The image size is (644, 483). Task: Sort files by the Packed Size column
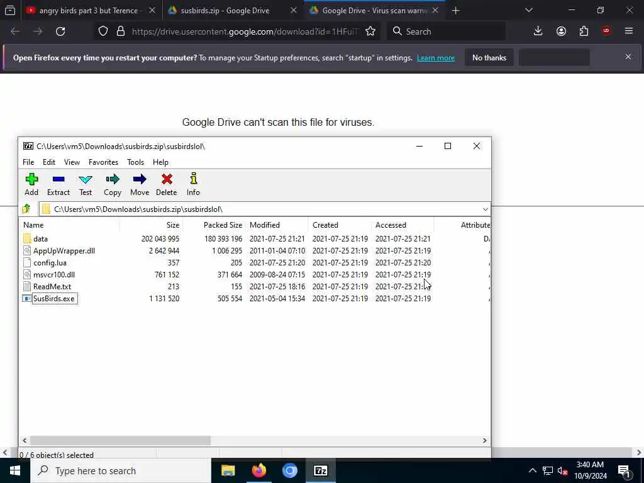click(214, 225)
